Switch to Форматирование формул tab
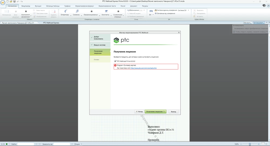270x146 pixels. (x=84, y=6)
